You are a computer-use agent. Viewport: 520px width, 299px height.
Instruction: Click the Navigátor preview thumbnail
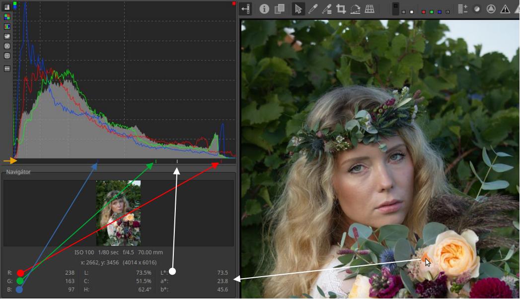(x=118, y=213)
